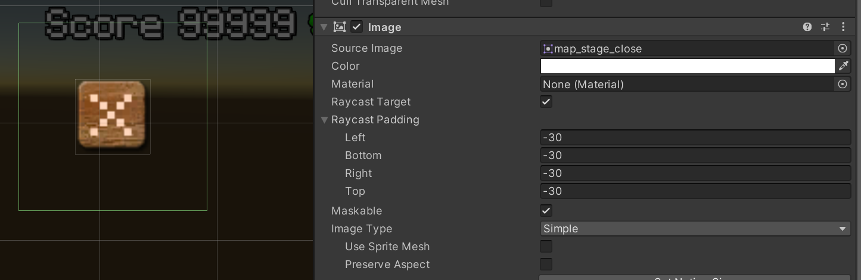
Task: Enable Use Sprite Mesh
Action: [546, 246]
